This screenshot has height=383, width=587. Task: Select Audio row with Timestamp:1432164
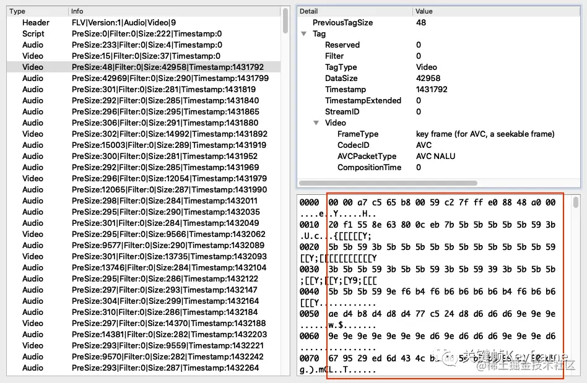[144, 301]
